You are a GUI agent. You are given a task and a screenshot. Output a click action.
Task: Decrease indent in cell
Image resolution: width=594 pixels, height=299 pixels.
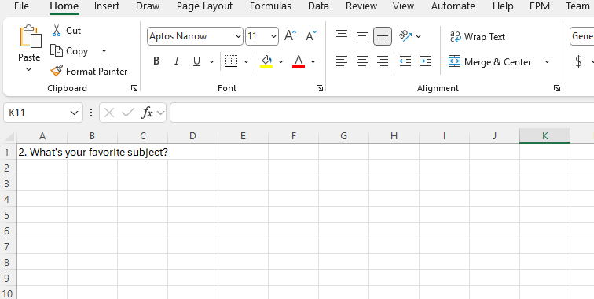(x=405, y=61)
